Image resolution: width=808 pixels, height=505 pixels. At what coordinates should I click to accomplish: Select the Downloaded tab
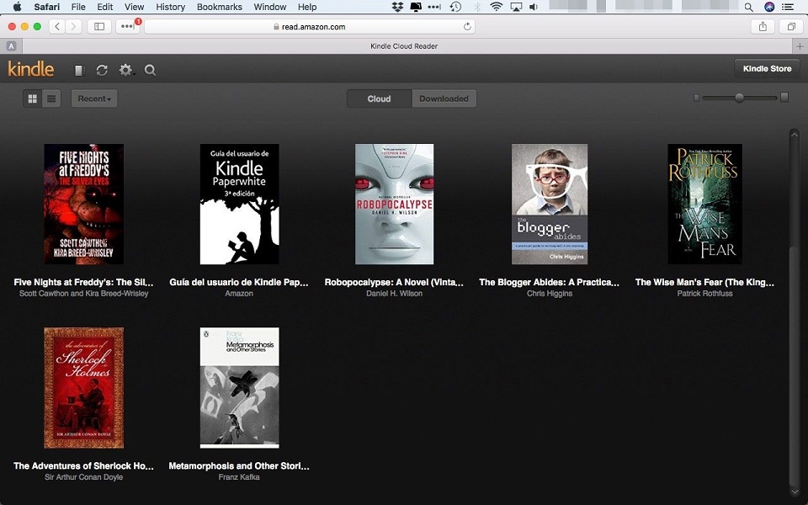(444, 98)
